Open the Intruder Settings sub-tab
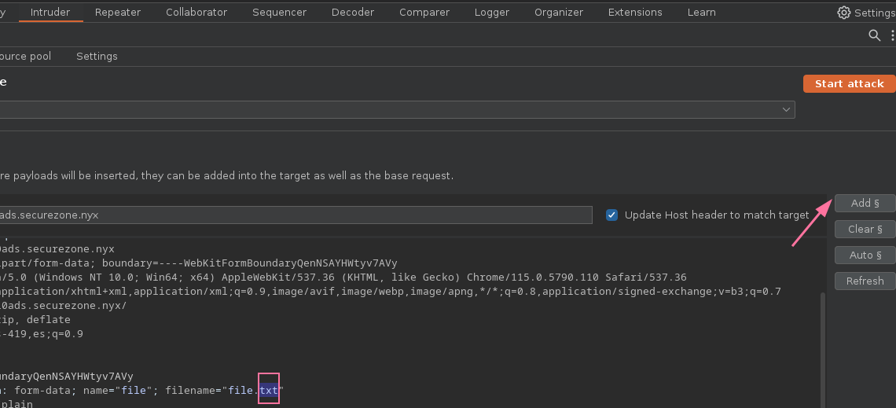Image resolution: width=896 pixels, height=408 pixels. coord(97,57)
